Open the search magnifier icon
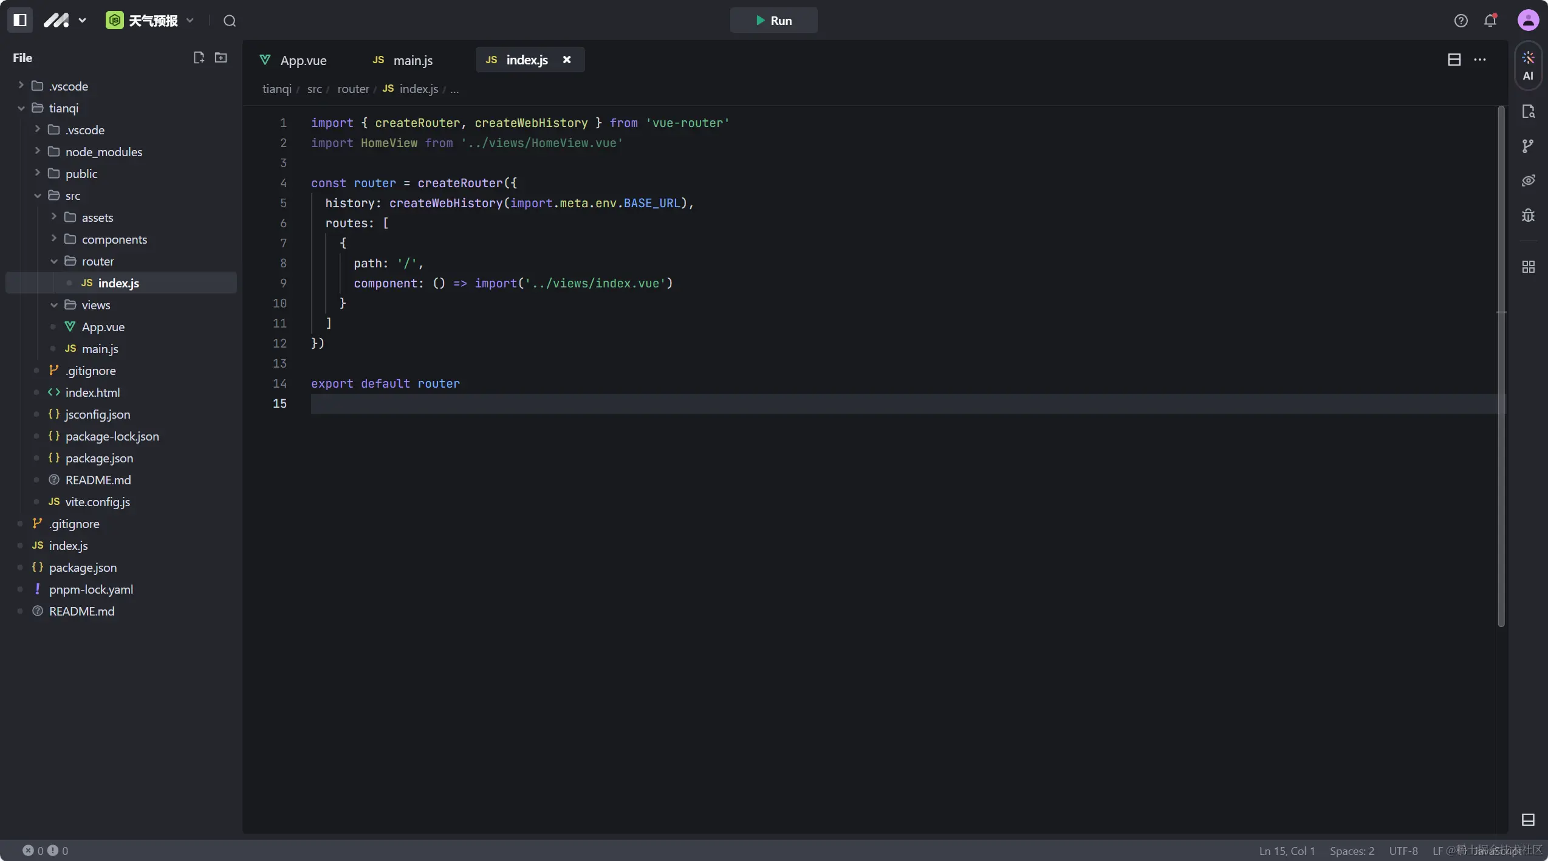This screenshot has height=861, width=1548. [x=230, y=21]
